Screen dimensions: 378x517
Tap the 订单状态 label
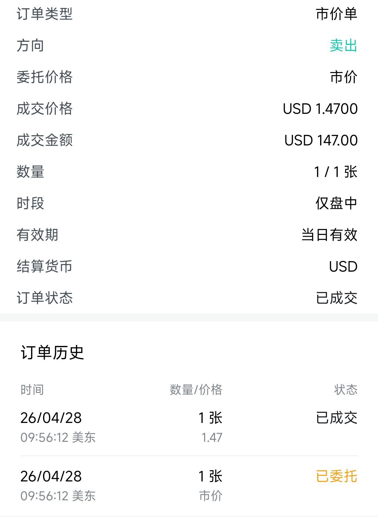pos(45,298)
